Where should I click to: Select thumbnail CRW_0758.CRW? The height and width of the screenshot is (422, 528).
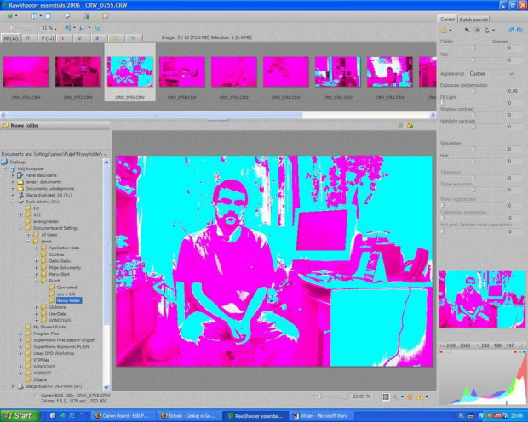[x=182, y=71]
